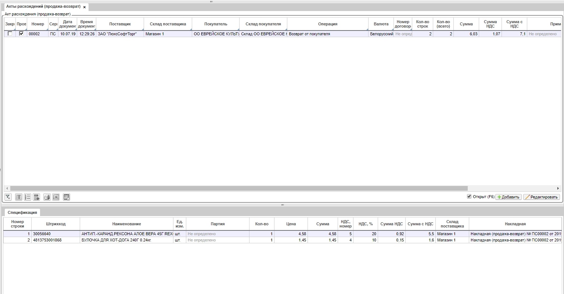564x294 pixels.
Task: Select the Акты расхождений (продажа-возврат) tab
Action: [x=43, y=7]
